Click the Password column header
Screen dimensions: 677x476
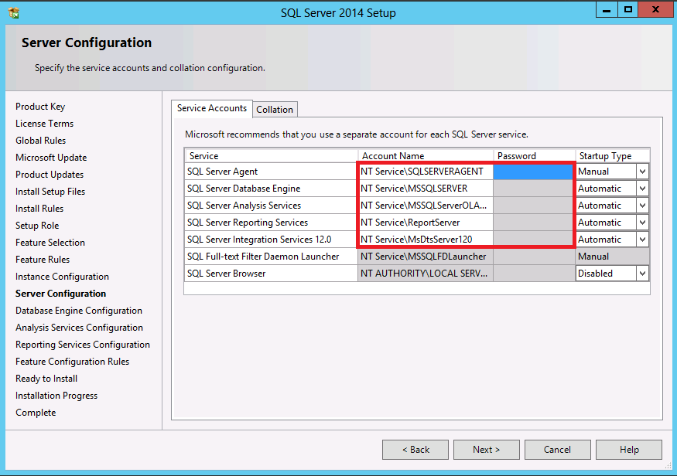(535, 155)
